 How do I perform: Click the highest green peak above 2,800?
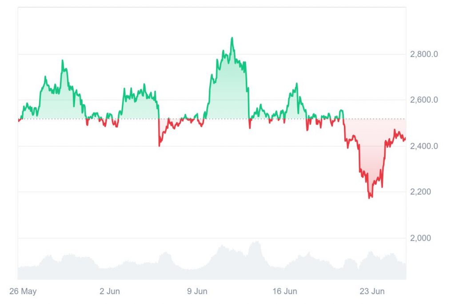232,39
